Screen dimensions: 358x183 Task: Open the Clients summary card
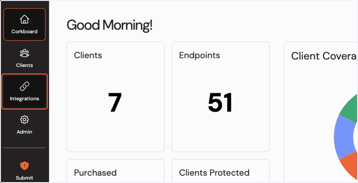[115, 97]
